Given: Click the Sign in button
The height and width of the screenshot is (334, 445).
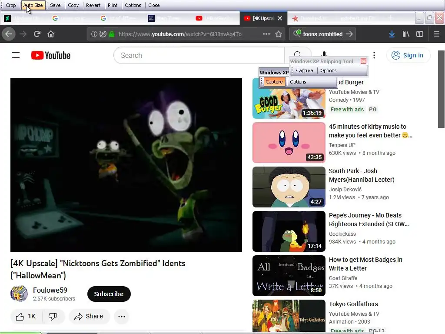Looking at the screenshot, I should click(x=408, y=55).
